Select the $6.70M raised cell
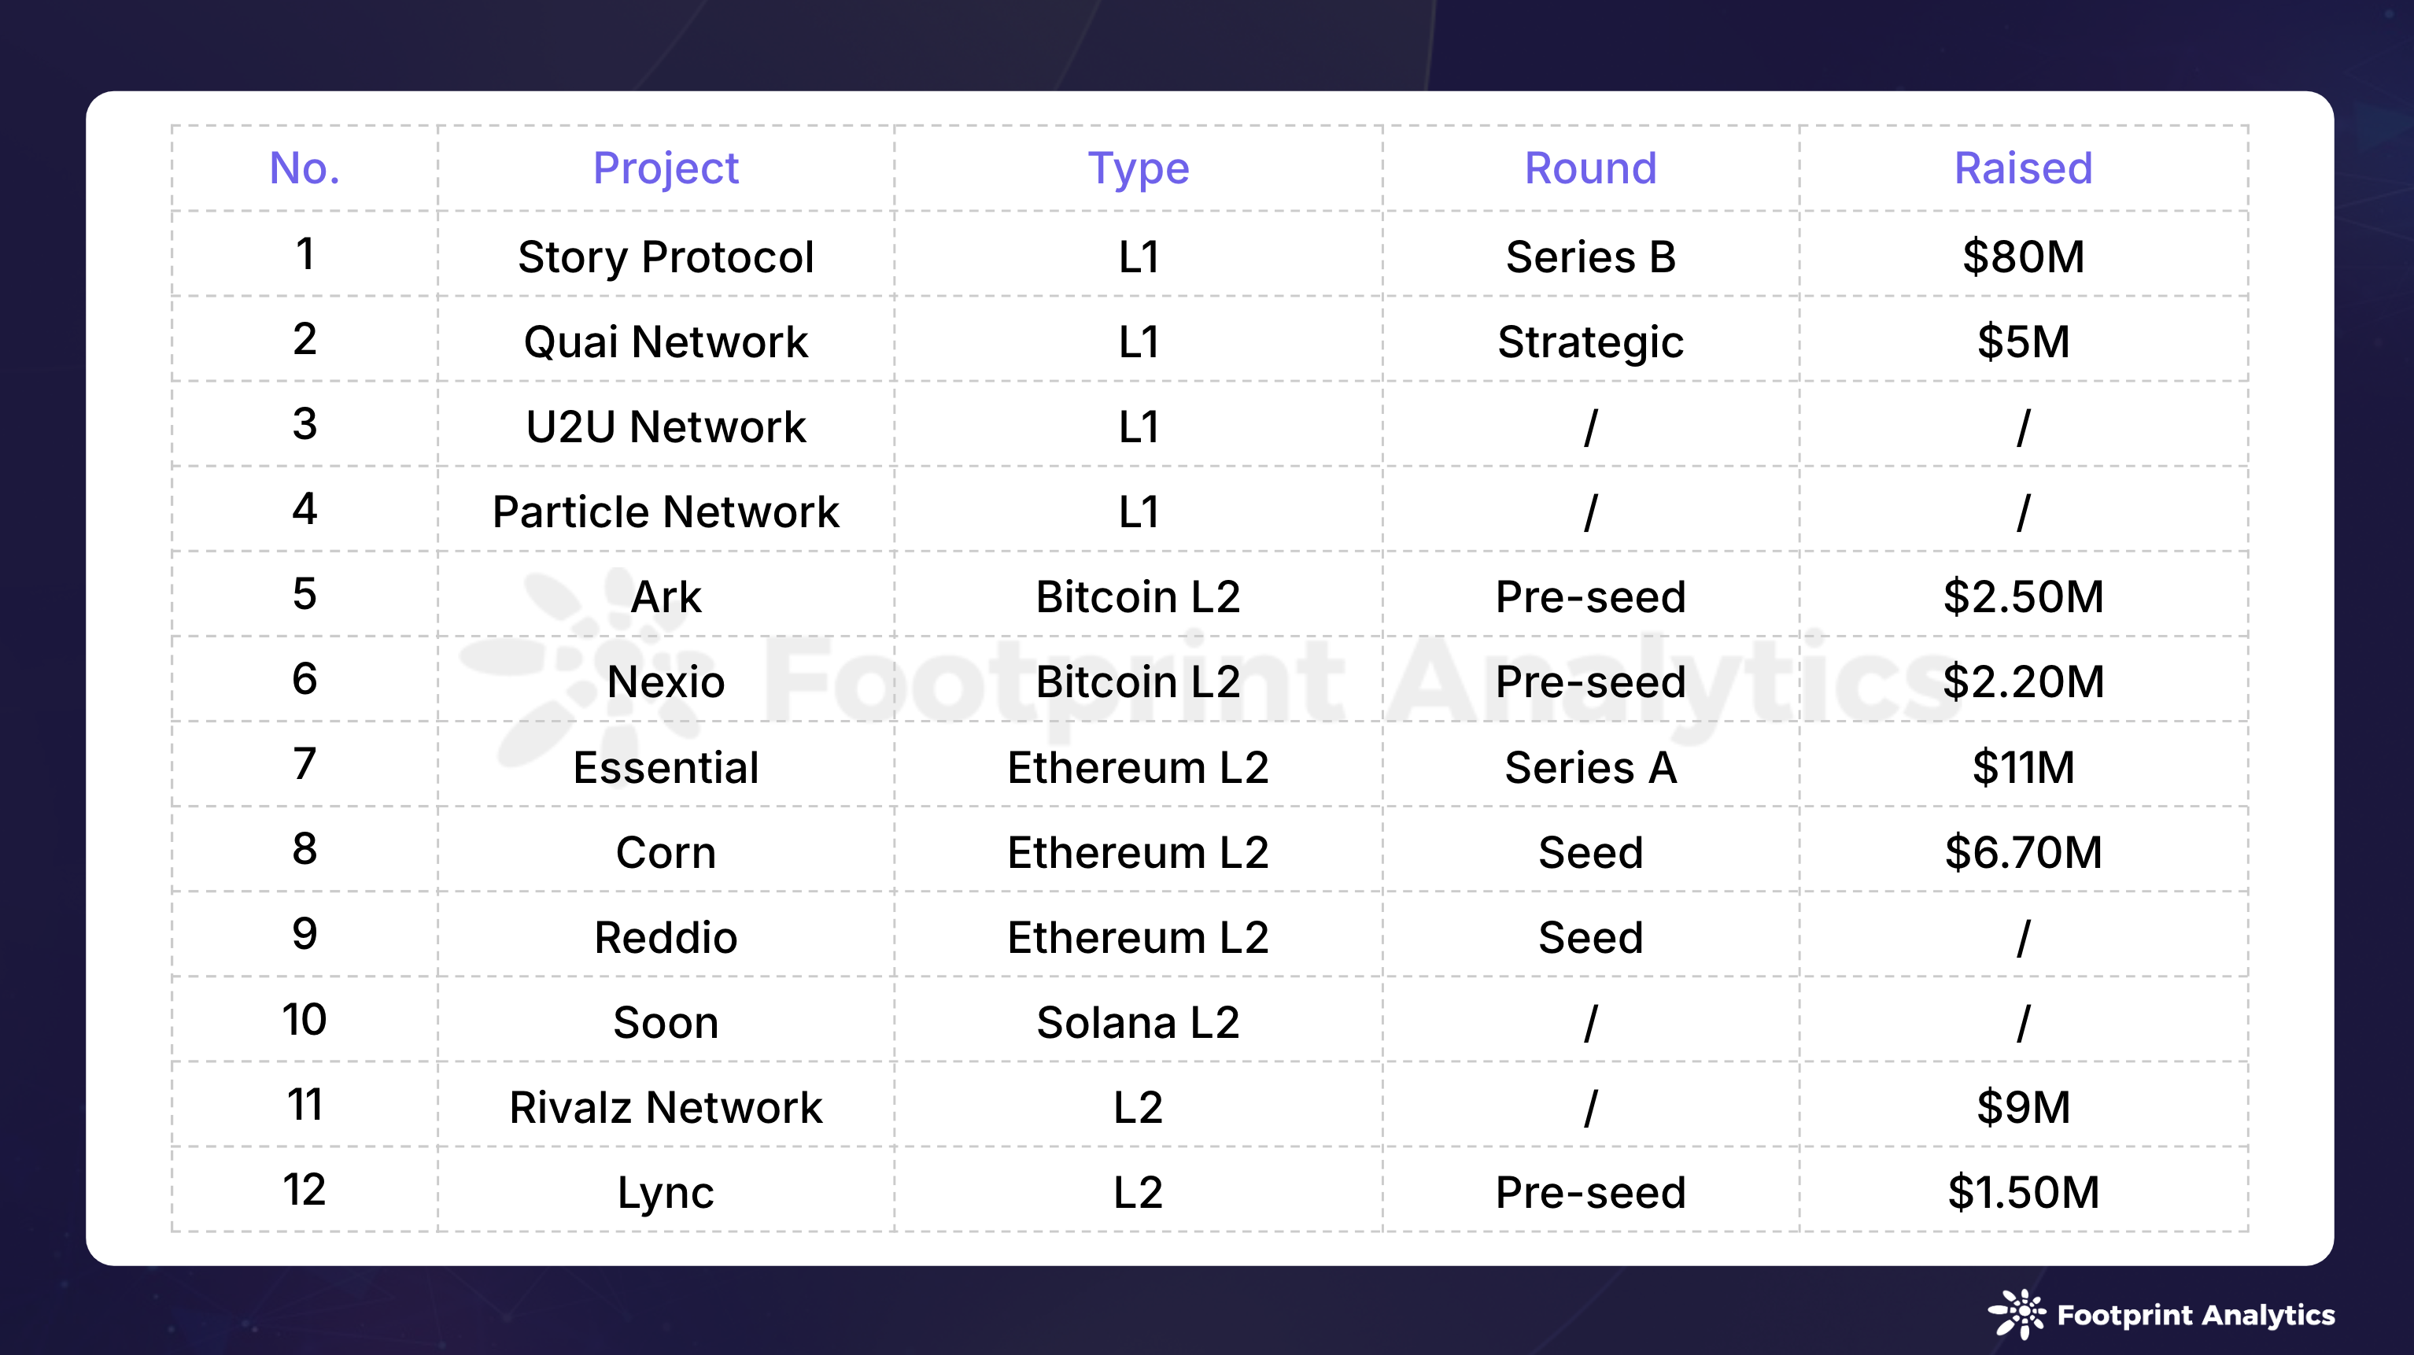This screenshot has height=1355, width=2414. coord(2022,853)
